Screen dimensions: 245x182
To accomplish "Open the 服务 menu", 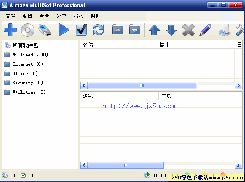I will click(78, 16).
